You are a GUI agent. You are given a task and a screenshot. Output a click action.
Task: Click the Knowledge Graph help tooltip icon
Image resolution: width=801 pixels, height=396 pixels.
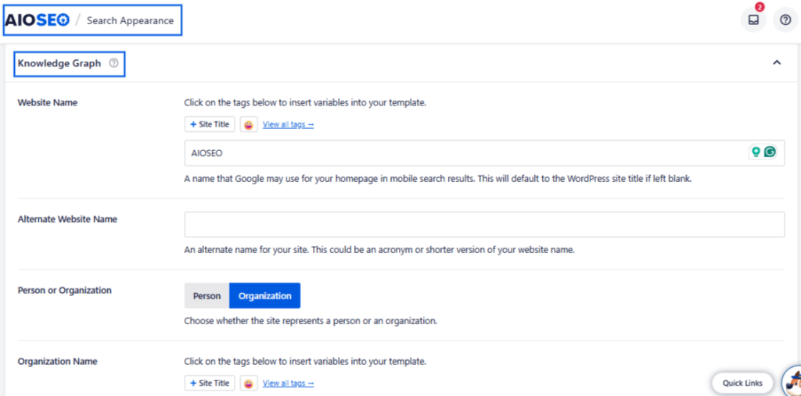point(114,63)
